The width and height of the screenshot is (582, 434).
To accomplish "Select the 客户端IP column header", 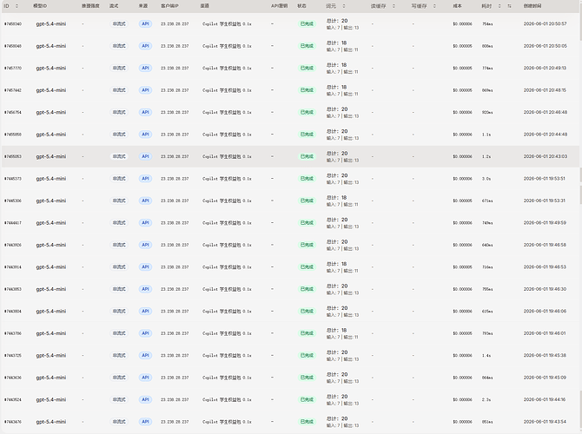I will click(x=169, y=6).
